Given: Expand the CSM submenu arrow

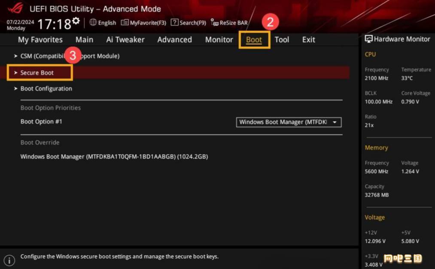Looking at the screenshot, I should coord(16,56).
